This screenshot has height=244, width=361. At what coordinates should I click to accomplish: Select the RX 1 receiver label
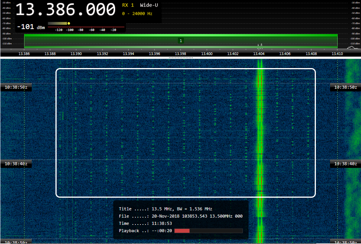[x=128, y=5]
